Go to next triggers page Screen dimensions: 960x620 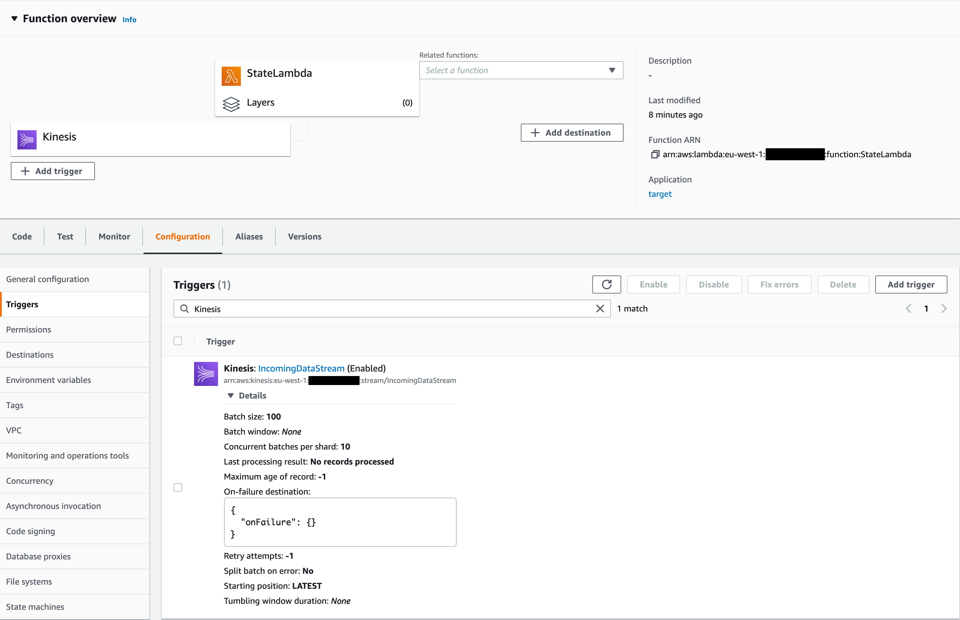click(x=944, y=308)
